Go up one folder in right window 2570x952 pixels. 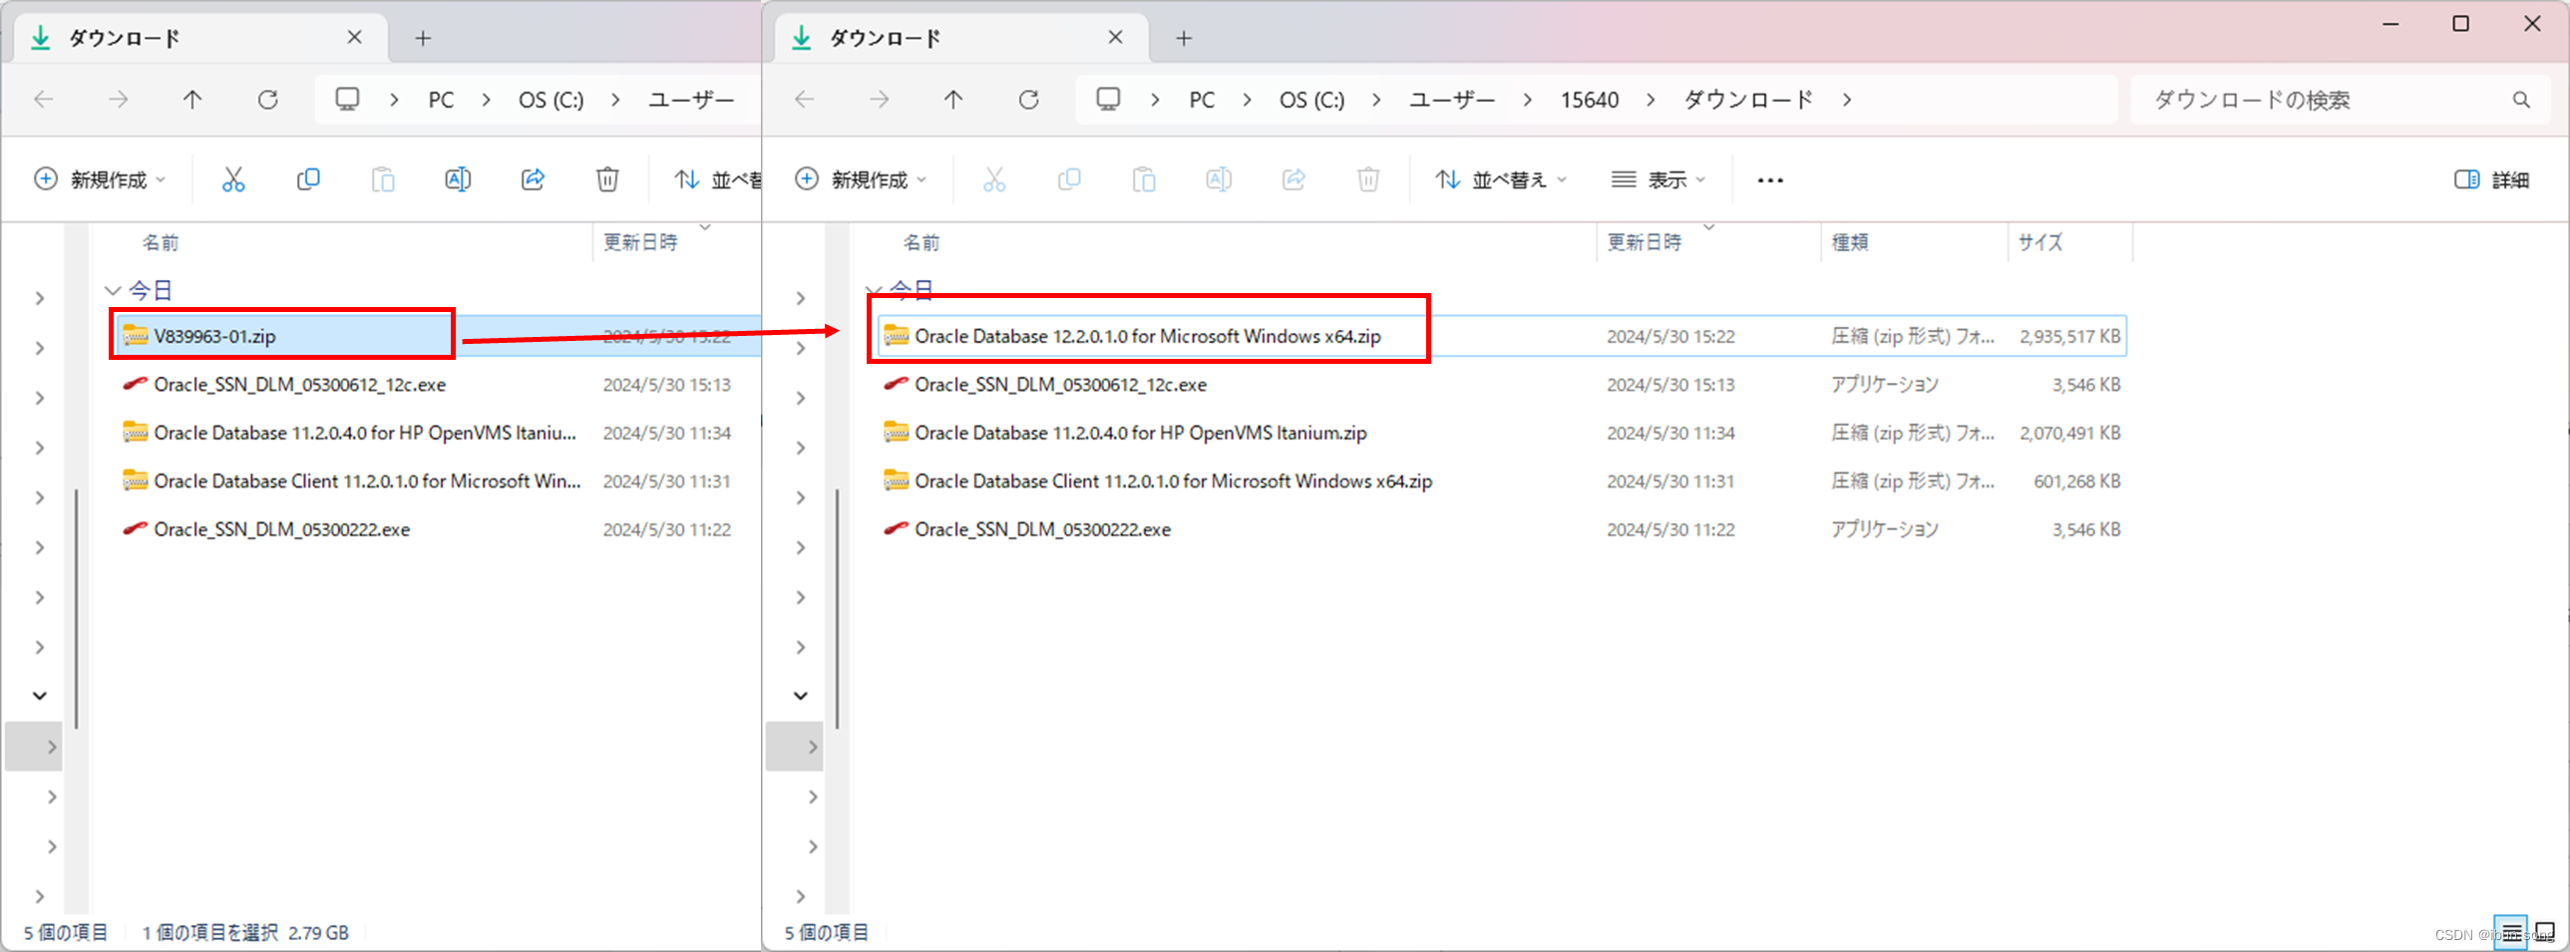(x=953, y=100)
